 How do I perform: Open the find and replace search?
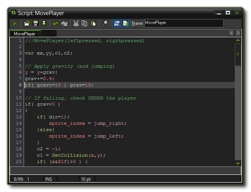pos(105,23)
